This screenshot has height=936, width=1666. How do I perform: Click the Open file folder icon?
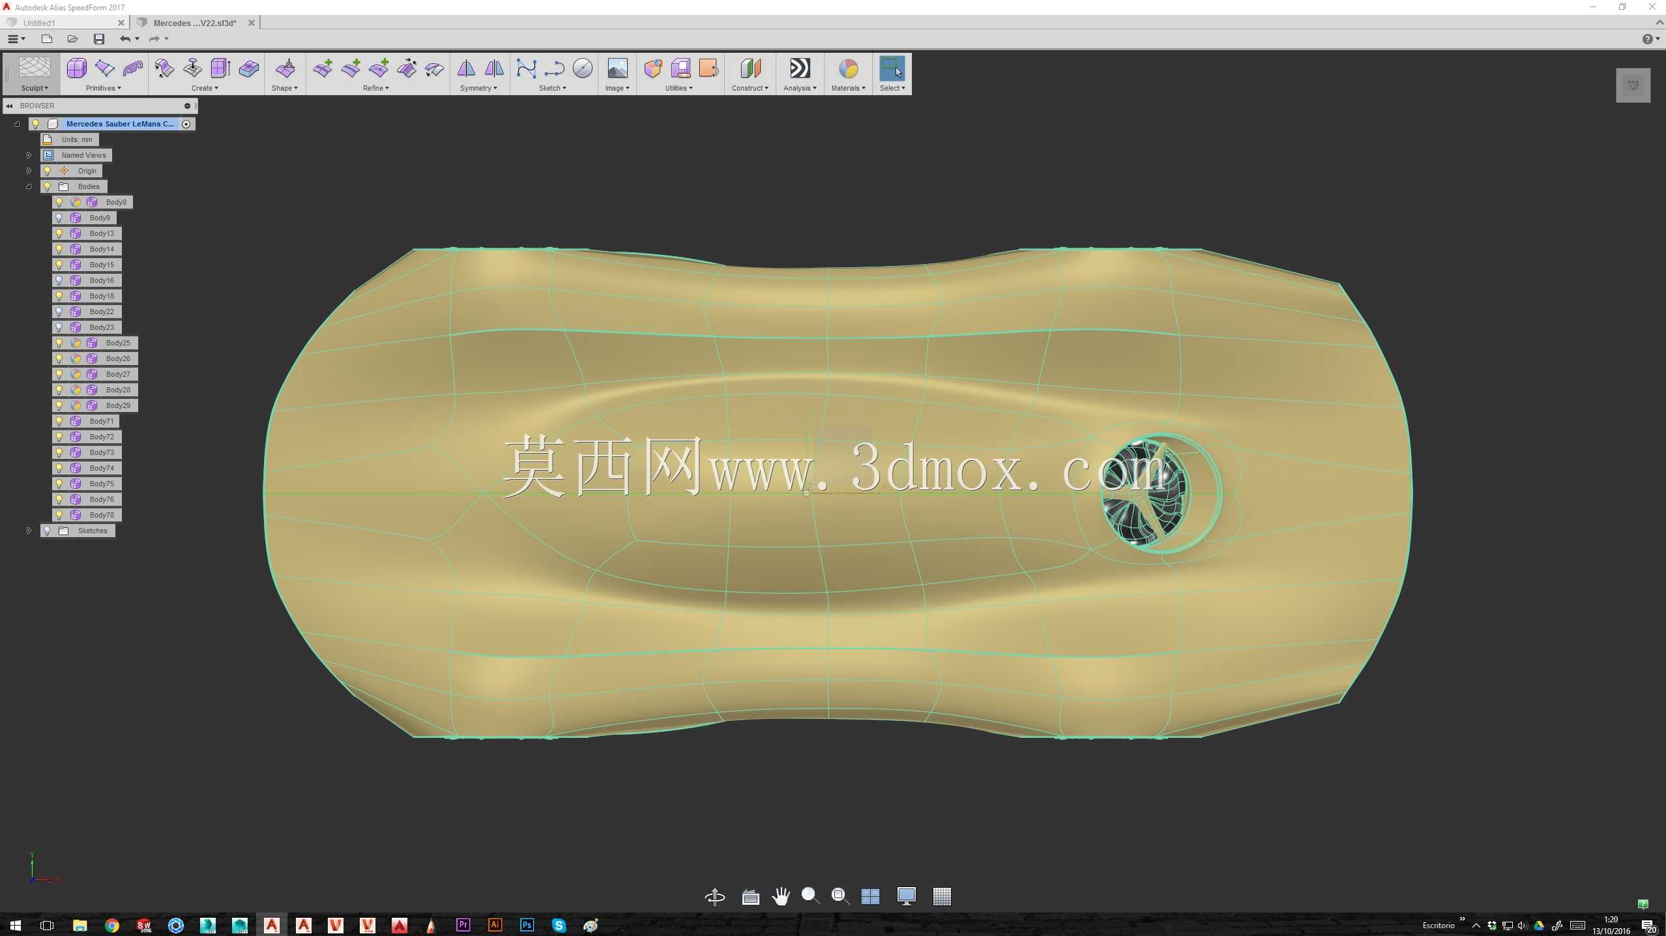pos(72,39)
